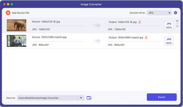Viewport: 183px width, 107px height.
Task: Remove the elephant image from the list
Action: coord(177,21)
